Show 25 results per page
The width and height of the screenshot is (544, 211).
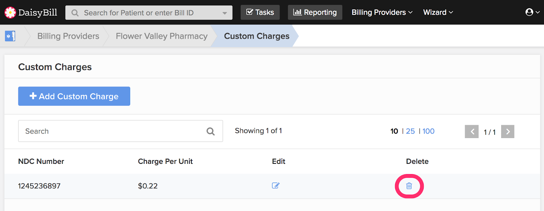point(410,131)
